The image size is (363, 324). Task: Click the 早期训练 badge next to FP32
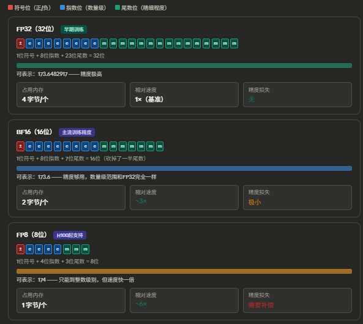73,29
